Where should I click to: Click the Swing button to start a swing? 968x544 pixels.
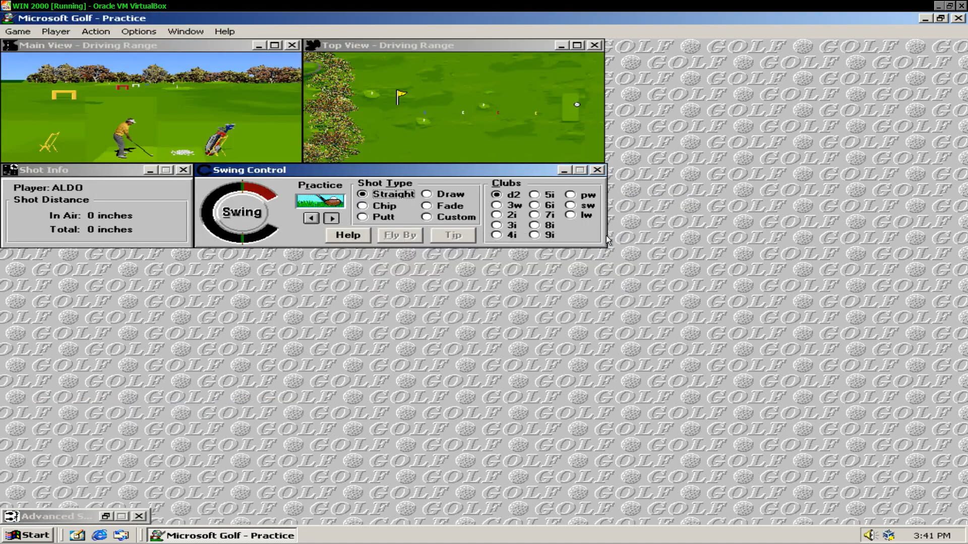point(241,212)
